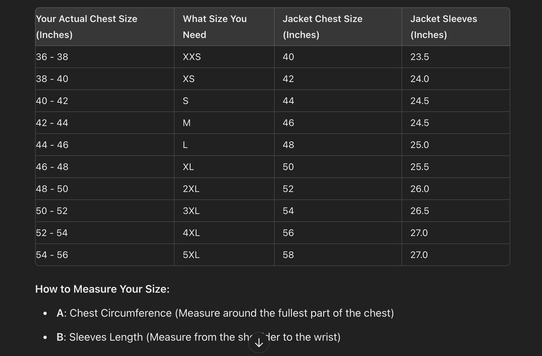The width and height of the screenshot is (542, 356).
Task: Click the 23.5 sleeve length cell
Action: coord(419,57)
